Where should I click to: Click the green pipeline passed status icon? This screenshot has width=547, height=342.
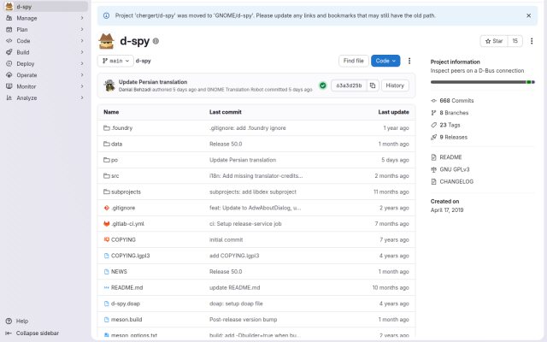tap(323, 85)
